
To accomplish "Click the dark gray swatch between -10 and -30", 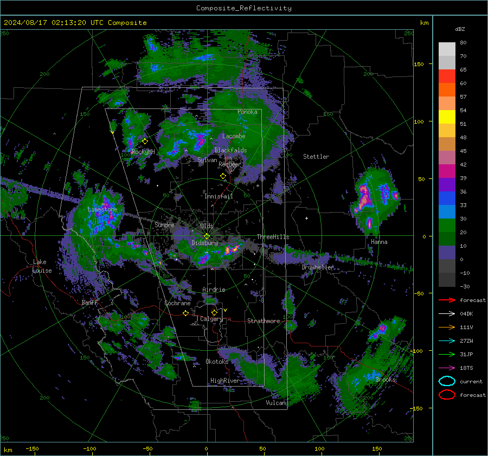I will tap(447, 280).
